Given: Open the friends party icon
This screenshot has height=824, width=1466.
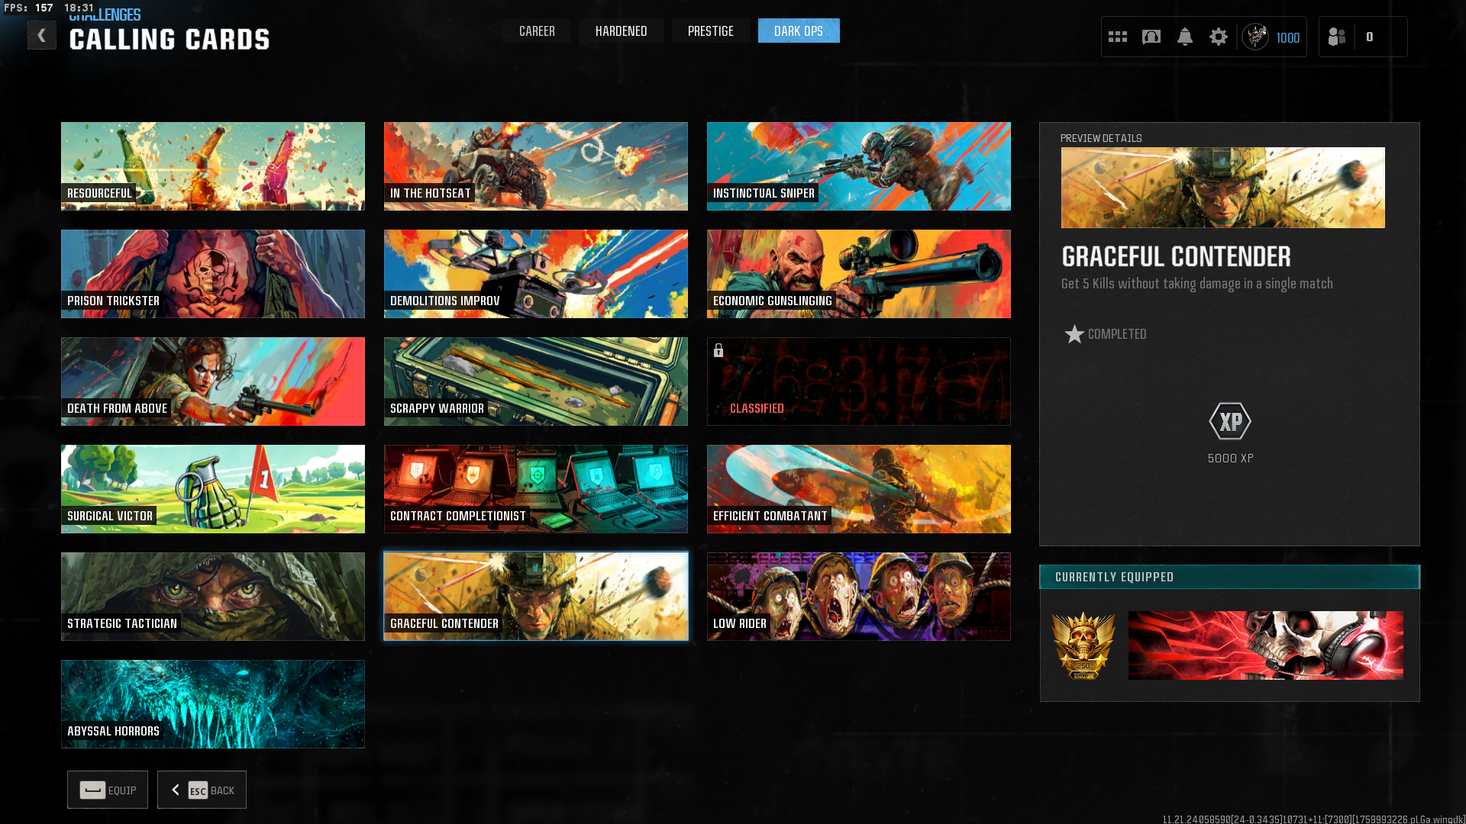Looking at the screenshot, I should coord(1337,37).
